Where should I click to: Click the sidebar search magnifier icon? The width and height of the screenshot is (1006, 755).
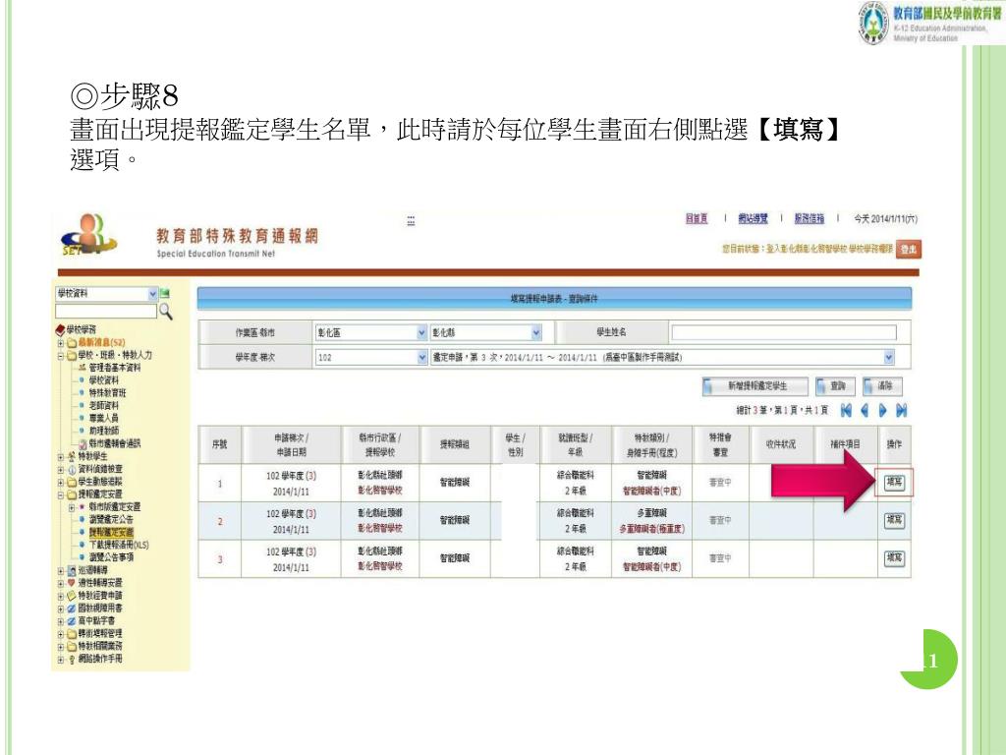point(166,313)
